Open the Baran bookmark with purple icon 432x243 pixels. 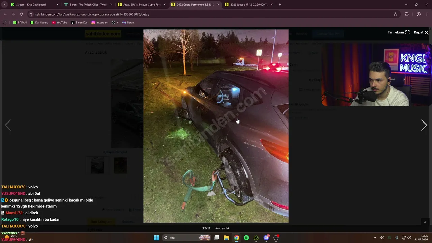(128, 23)
